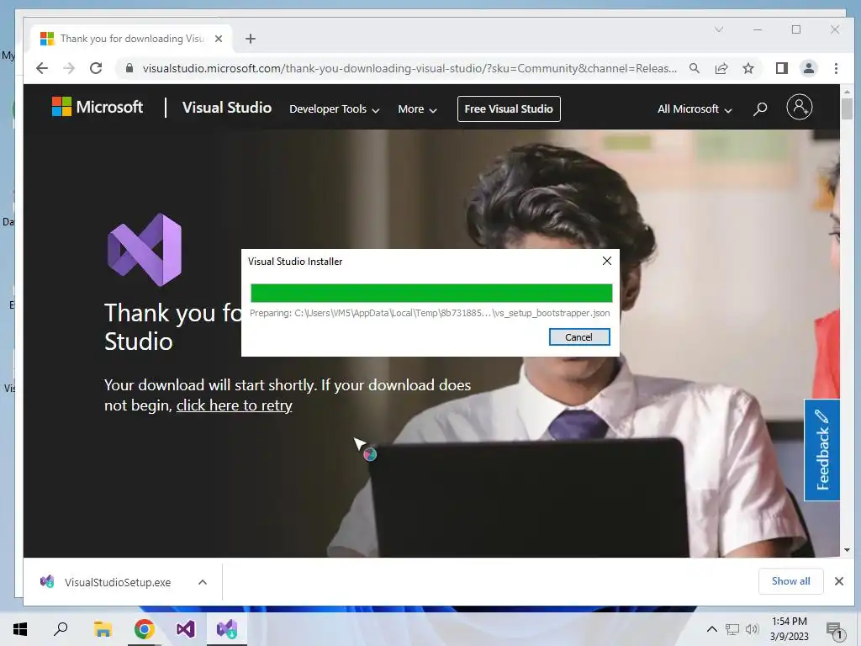
Task: Click the volume tray icon
Action: click(752, 629)
